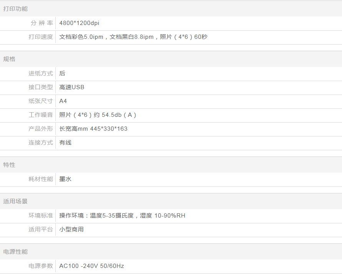342x276 pixels.
Task: Click the 进纸方式 row label
Action: [x=41, y=73]
